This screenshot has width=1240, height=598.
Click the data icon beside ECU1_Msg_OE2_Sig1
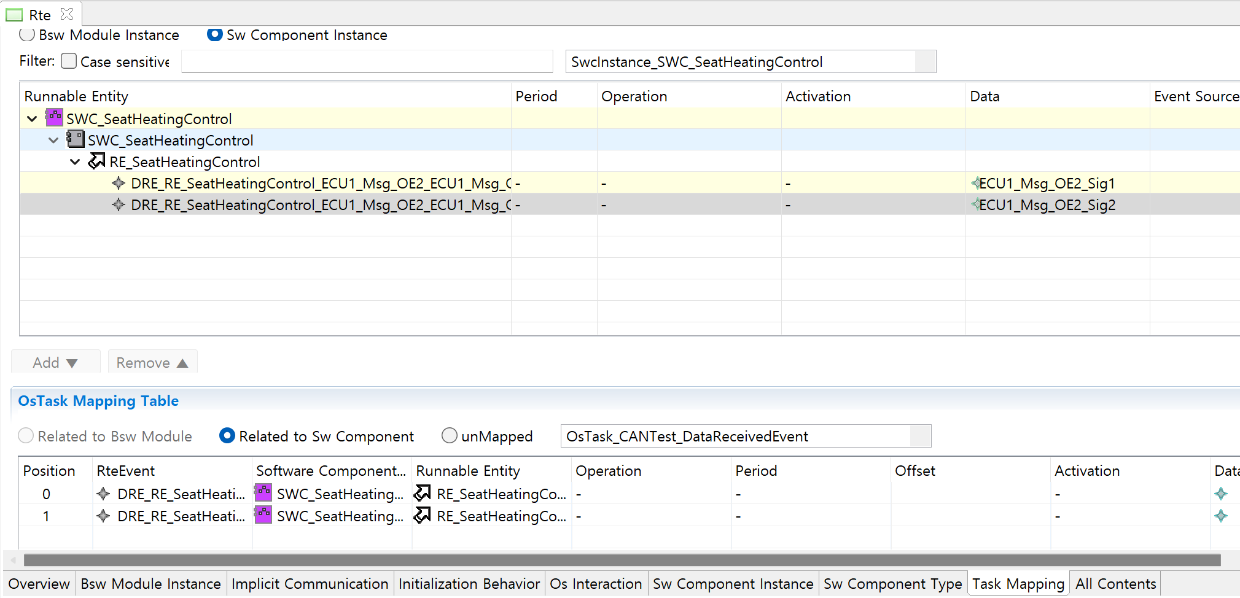975,183
